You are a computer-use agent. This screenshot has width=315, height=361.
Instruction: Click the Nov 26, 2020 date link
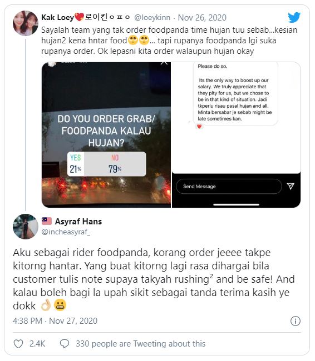click(x=202, y=18)
